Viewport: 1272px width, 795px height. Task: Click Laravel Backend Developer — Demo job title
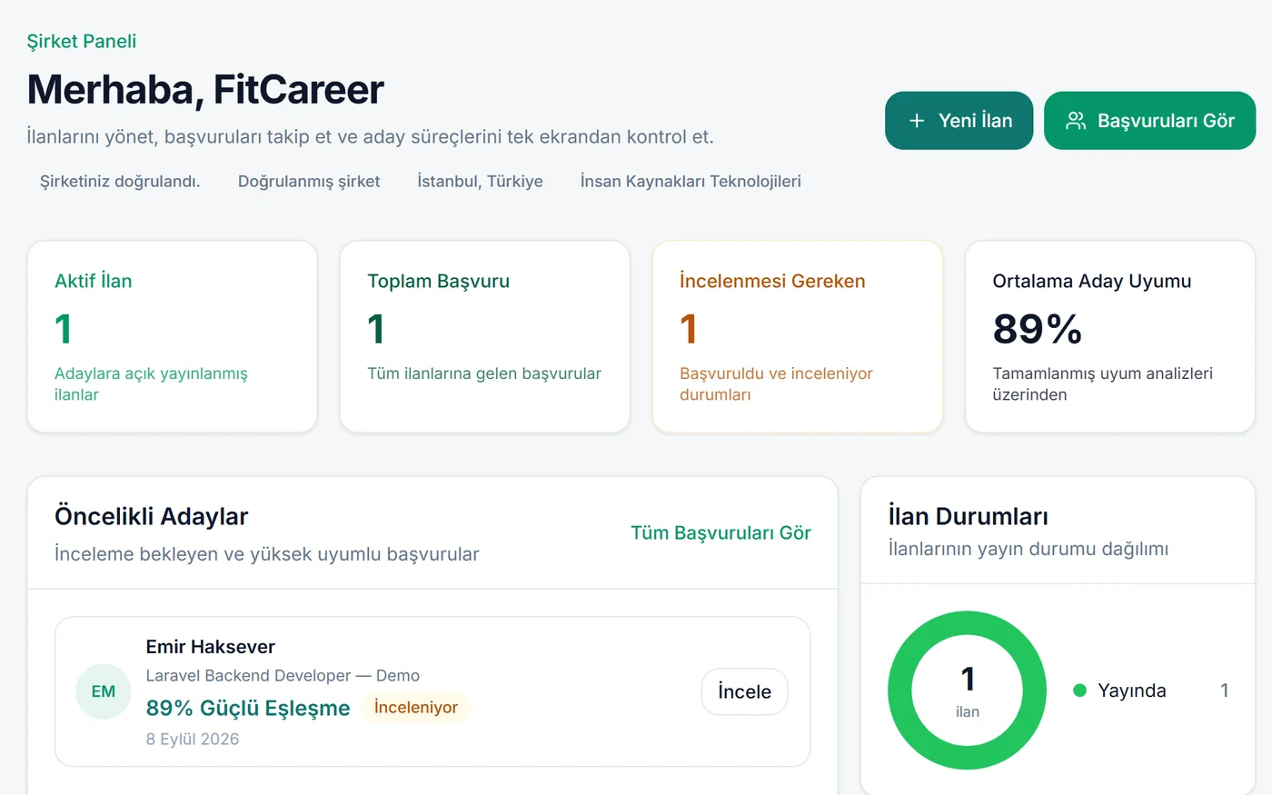[x=283, y=676]
